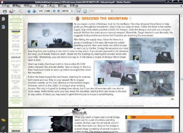This screenshot has height=133, width=183.
Task: Click the zoom out minus button
Action: click(x=54, y=11)
